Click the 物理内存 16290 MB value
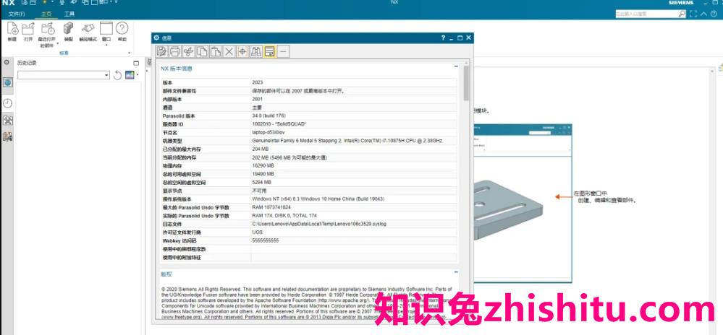This screenshot has height=335, width=723. 263,165
